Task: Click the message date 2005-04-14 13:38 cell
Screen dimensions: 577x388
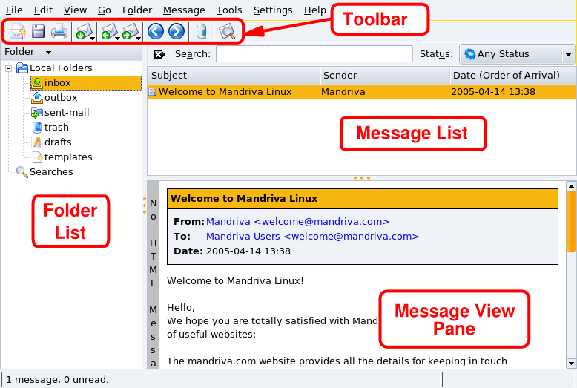Action: [x=493, y=92]
